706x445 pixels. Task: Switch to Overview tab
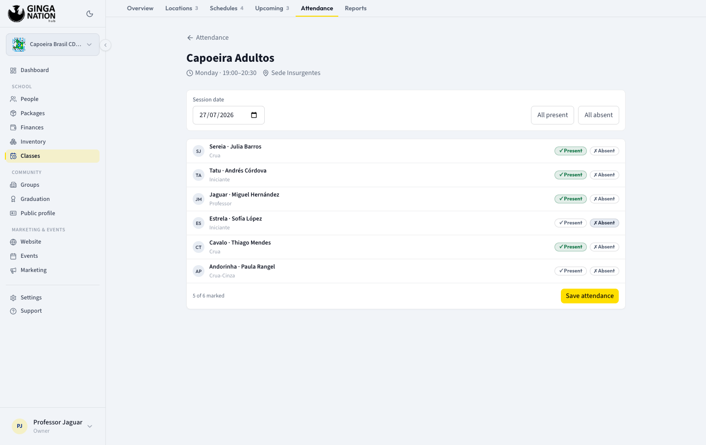140,8
